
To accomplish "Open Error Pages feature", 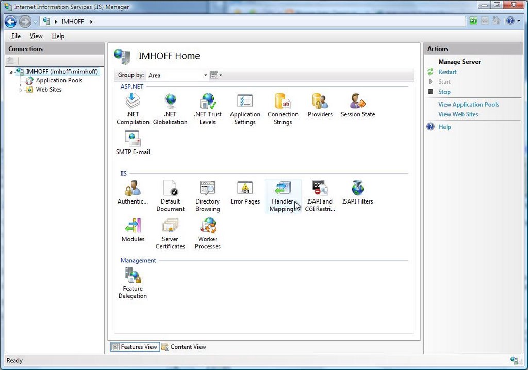I will [x=245, y=192].
